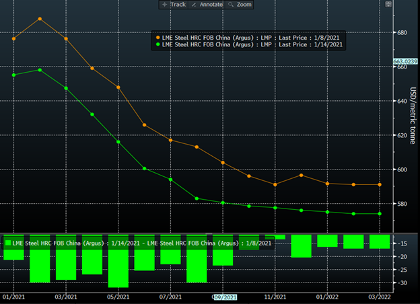
Task: Click the orange line's peak data point
Action: point(40,19)
